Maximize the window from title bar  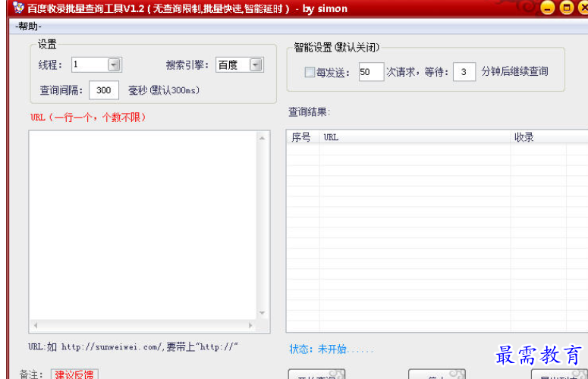[x=567, y=8]
